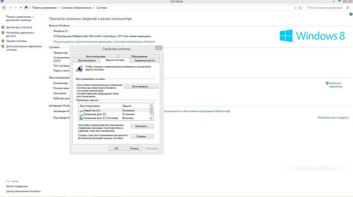Click the Защита column header
353x197 pixels.
(x=127, y=106)
